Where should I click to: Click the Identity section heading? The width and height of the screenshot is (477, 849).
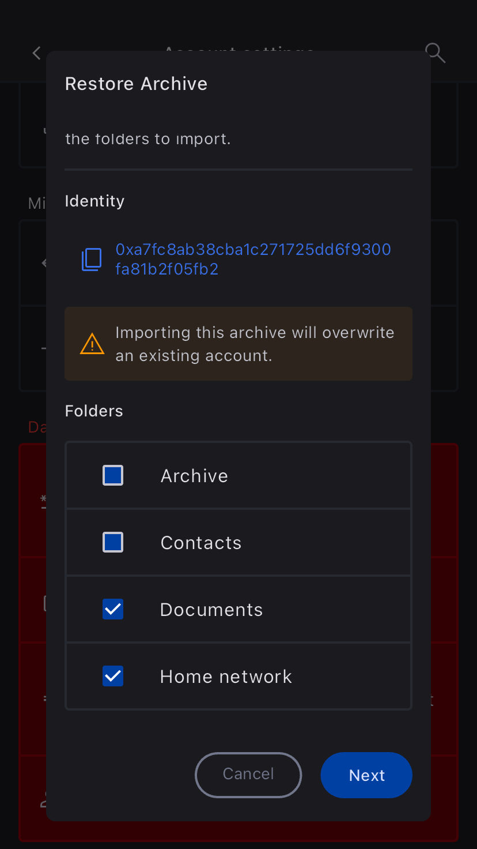point(94,201)
